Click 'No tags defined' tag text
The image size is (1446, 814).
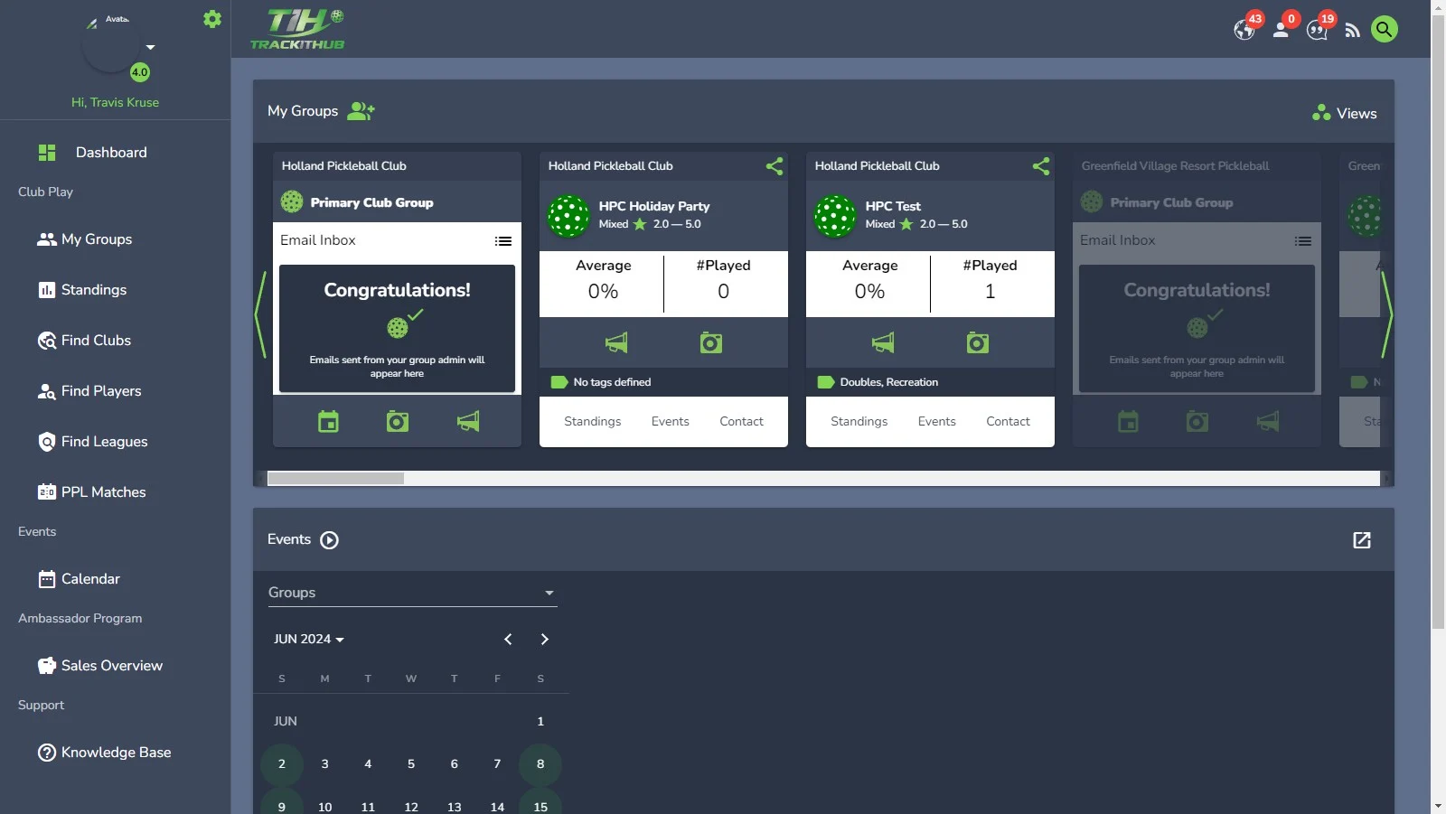click(x=612, y=382)
